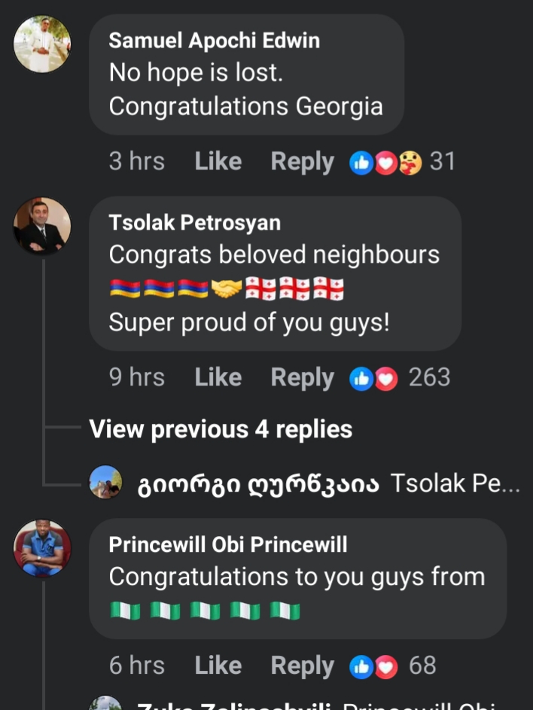Viewport: 533px width, 710px height.
Task: Open Princewill Obi Princewill's avatar
Action: (42, 547)
